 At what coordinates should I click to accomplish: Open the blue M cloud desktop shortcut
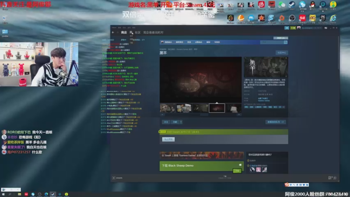click(251, 18)
